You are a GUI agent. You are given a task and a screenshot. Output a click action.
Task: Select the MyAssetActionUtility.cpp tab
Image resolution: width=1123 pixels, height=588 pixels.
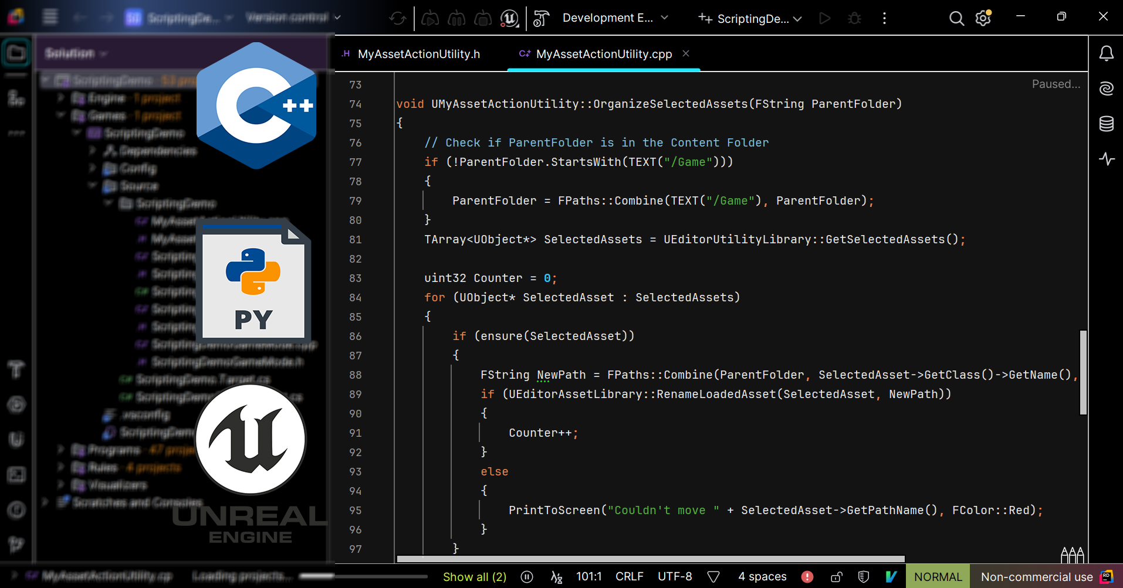pos(604,54)
